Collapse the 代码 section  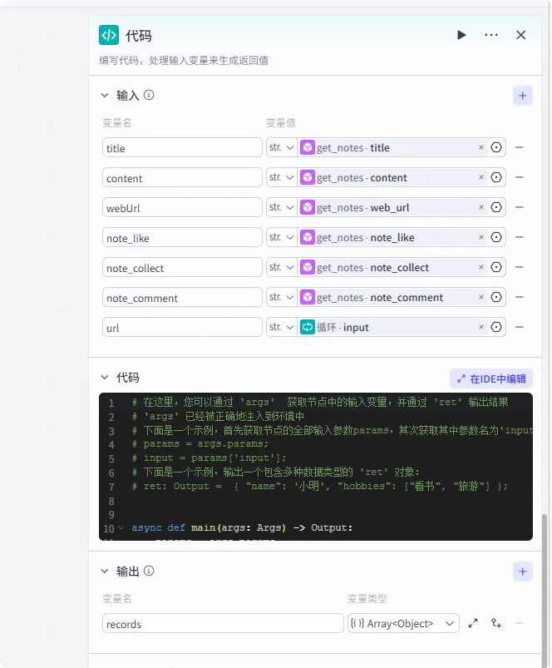coord(105,378)
